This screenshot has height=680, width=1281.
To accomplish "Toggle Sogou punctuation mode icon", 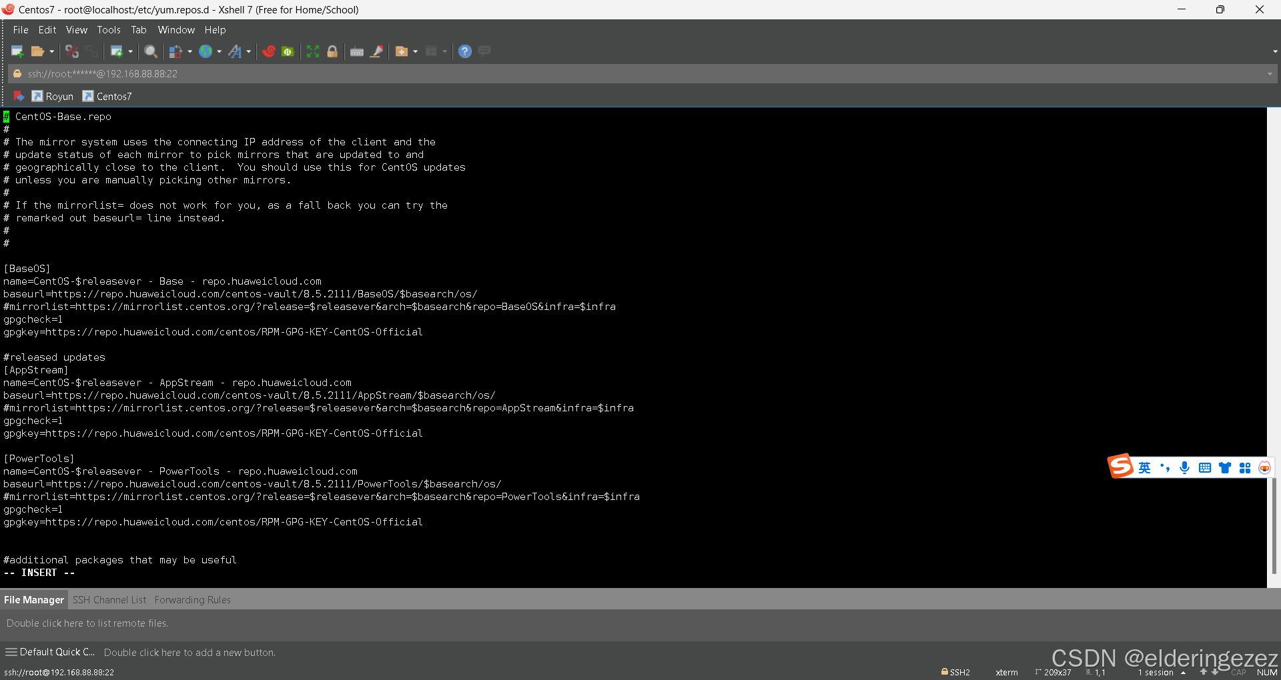I will 1165,468.
